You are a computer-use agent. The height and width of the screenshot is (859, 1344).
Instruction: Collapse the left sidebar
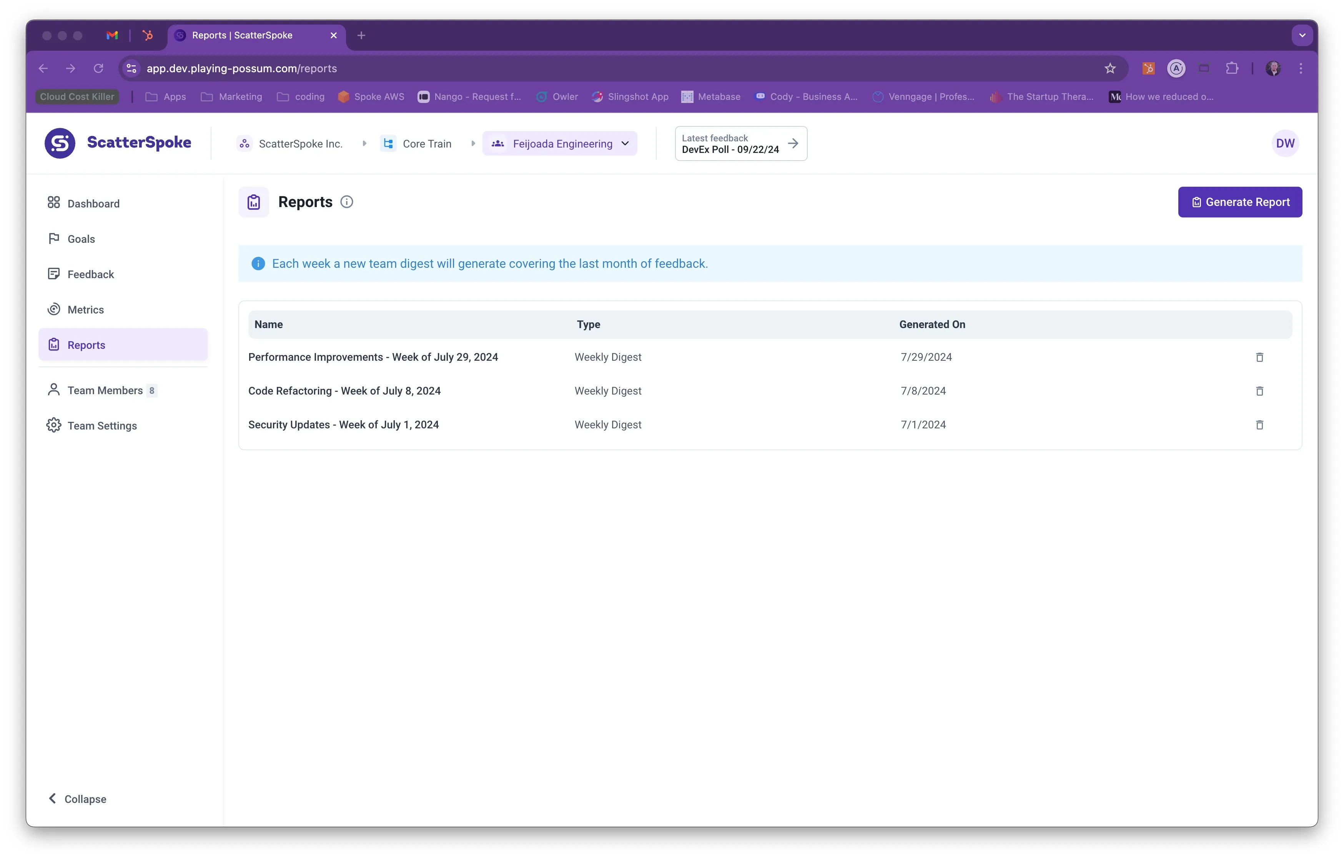click(x=77, y=799)
